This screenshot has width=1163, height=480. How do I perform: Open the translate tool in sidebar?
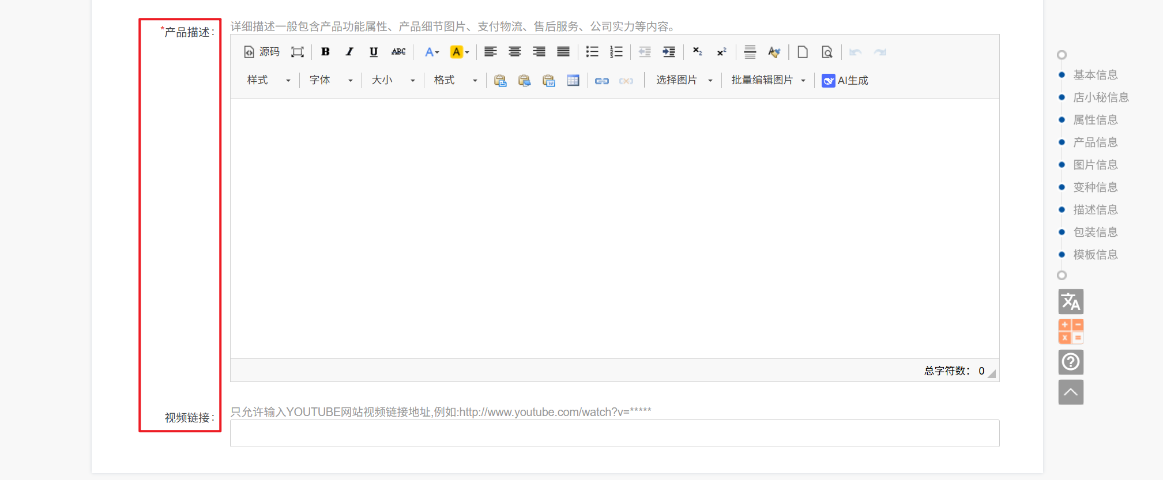click(x=1071, y=301)
